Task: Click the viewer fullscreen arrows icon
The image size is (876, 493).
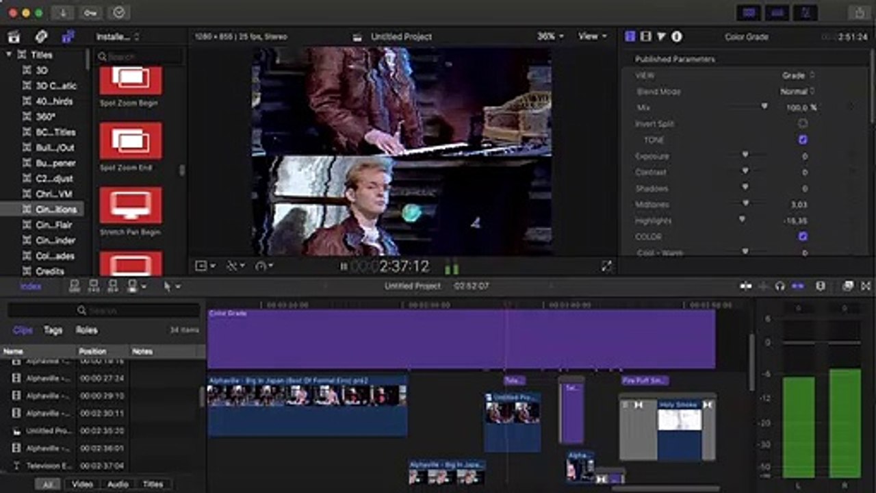Action: [x=607, y=266]
